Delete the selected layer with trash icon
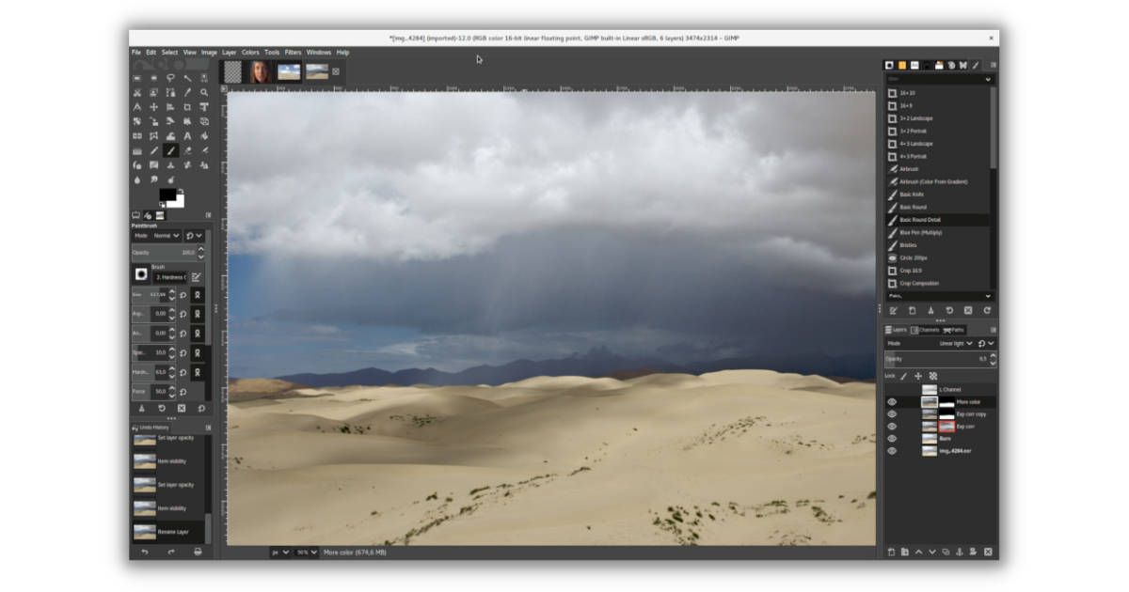This screenshot has height=592, width=1129. 987,552
